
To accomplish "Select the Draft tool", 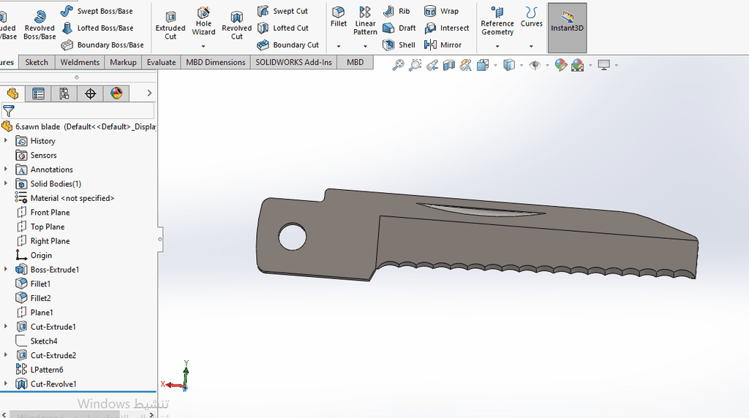I will pyautogui.click(x=399, y=28).
